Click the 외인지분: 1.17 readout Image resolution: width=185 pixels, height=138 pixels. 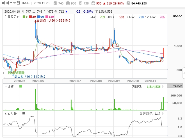tap(150, 114)
